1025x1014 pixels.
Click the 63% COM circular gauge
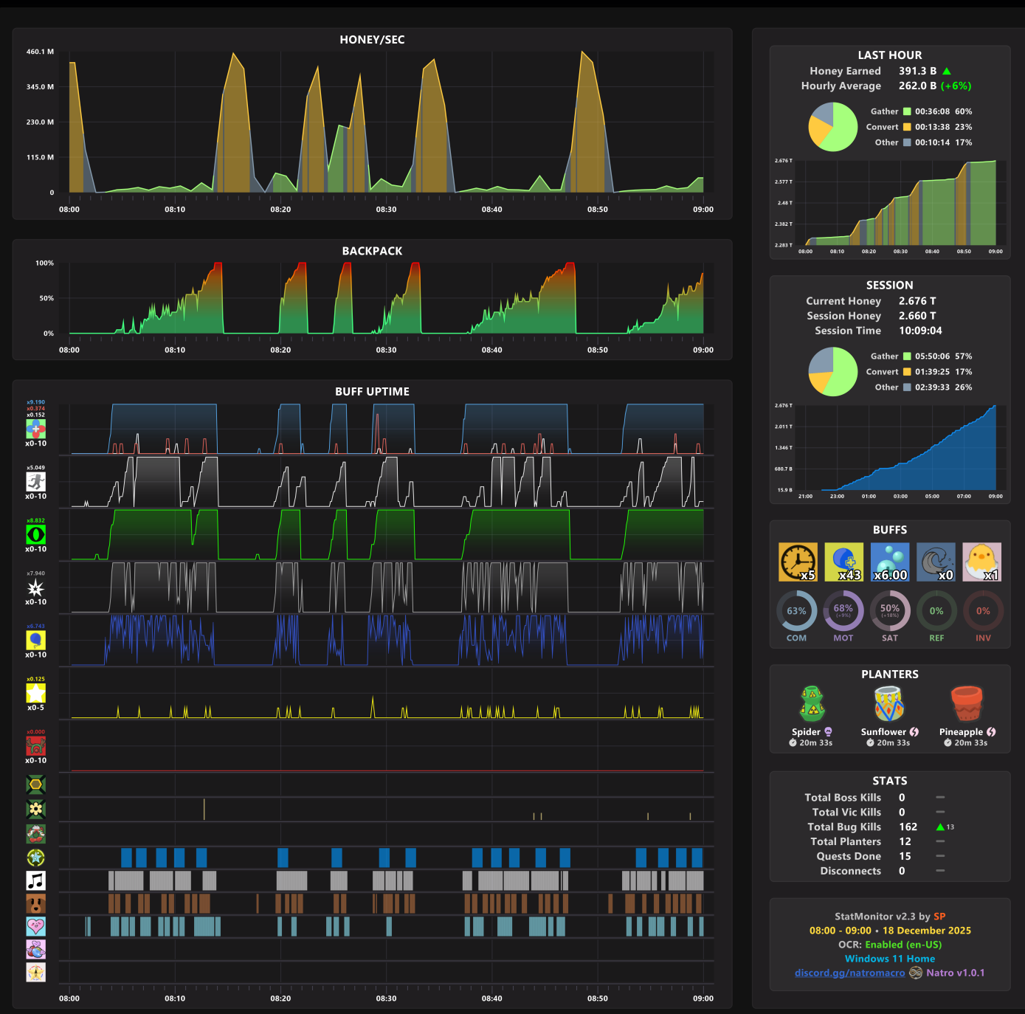796,611
